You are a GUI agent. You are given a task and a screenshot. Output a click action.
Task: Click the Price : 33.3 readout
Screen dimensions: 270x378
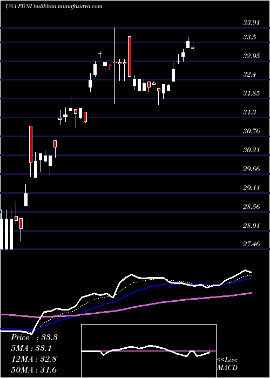click(34, 337)
